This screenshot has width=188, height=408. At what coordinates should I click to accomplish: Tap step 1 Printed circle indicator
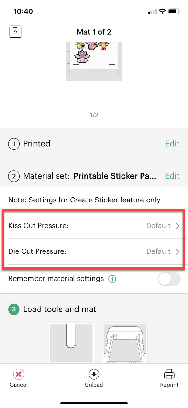(x=14, y=144)
